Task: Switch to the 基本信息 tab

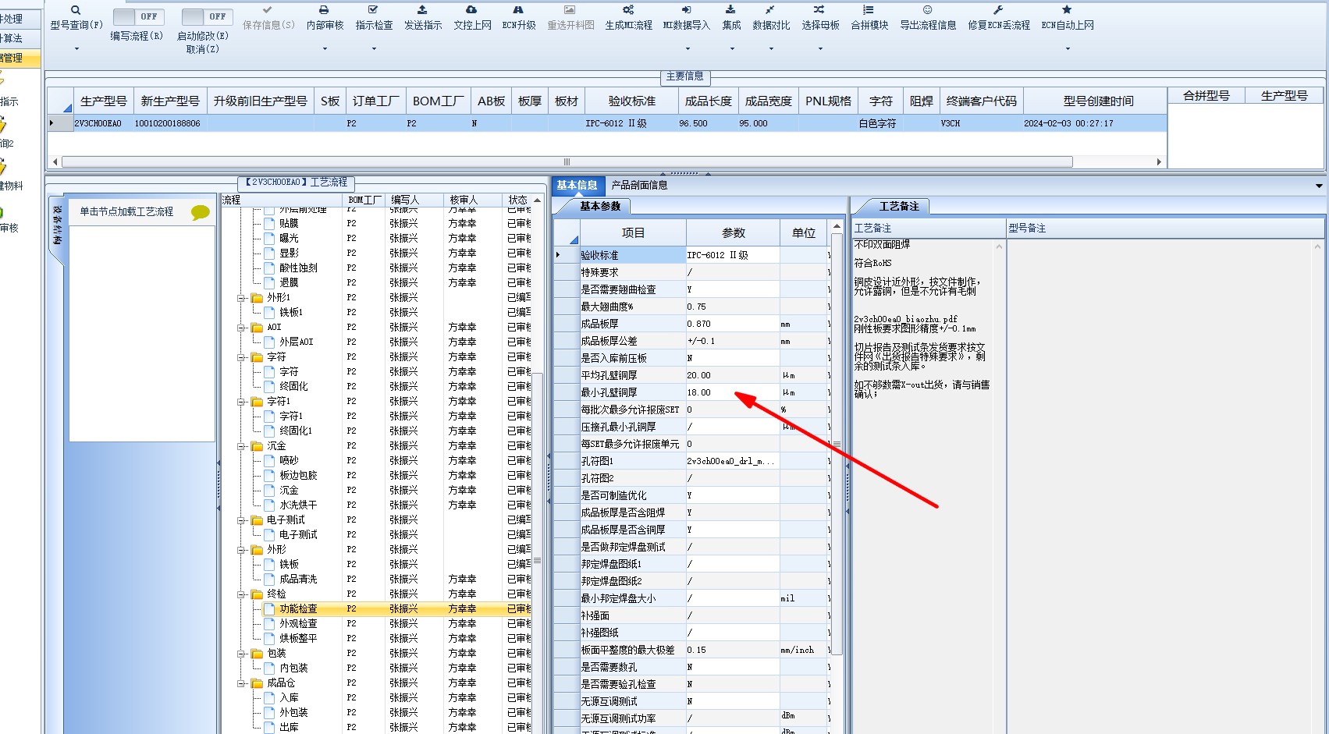Action: tap(577, 185)
